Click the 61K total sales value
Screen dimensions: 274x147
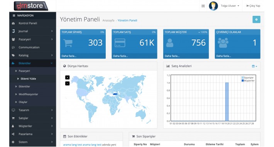point(147,43)
